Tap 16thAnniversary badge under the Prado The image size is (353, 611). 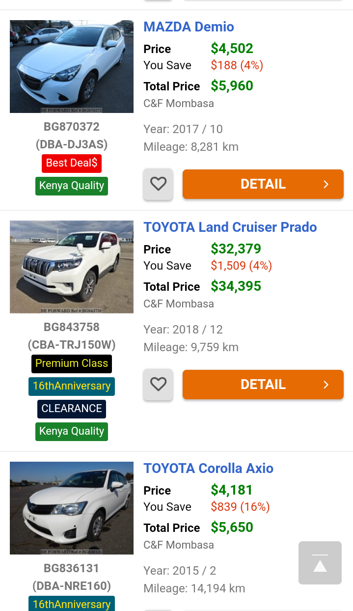(x=72, y=386)
